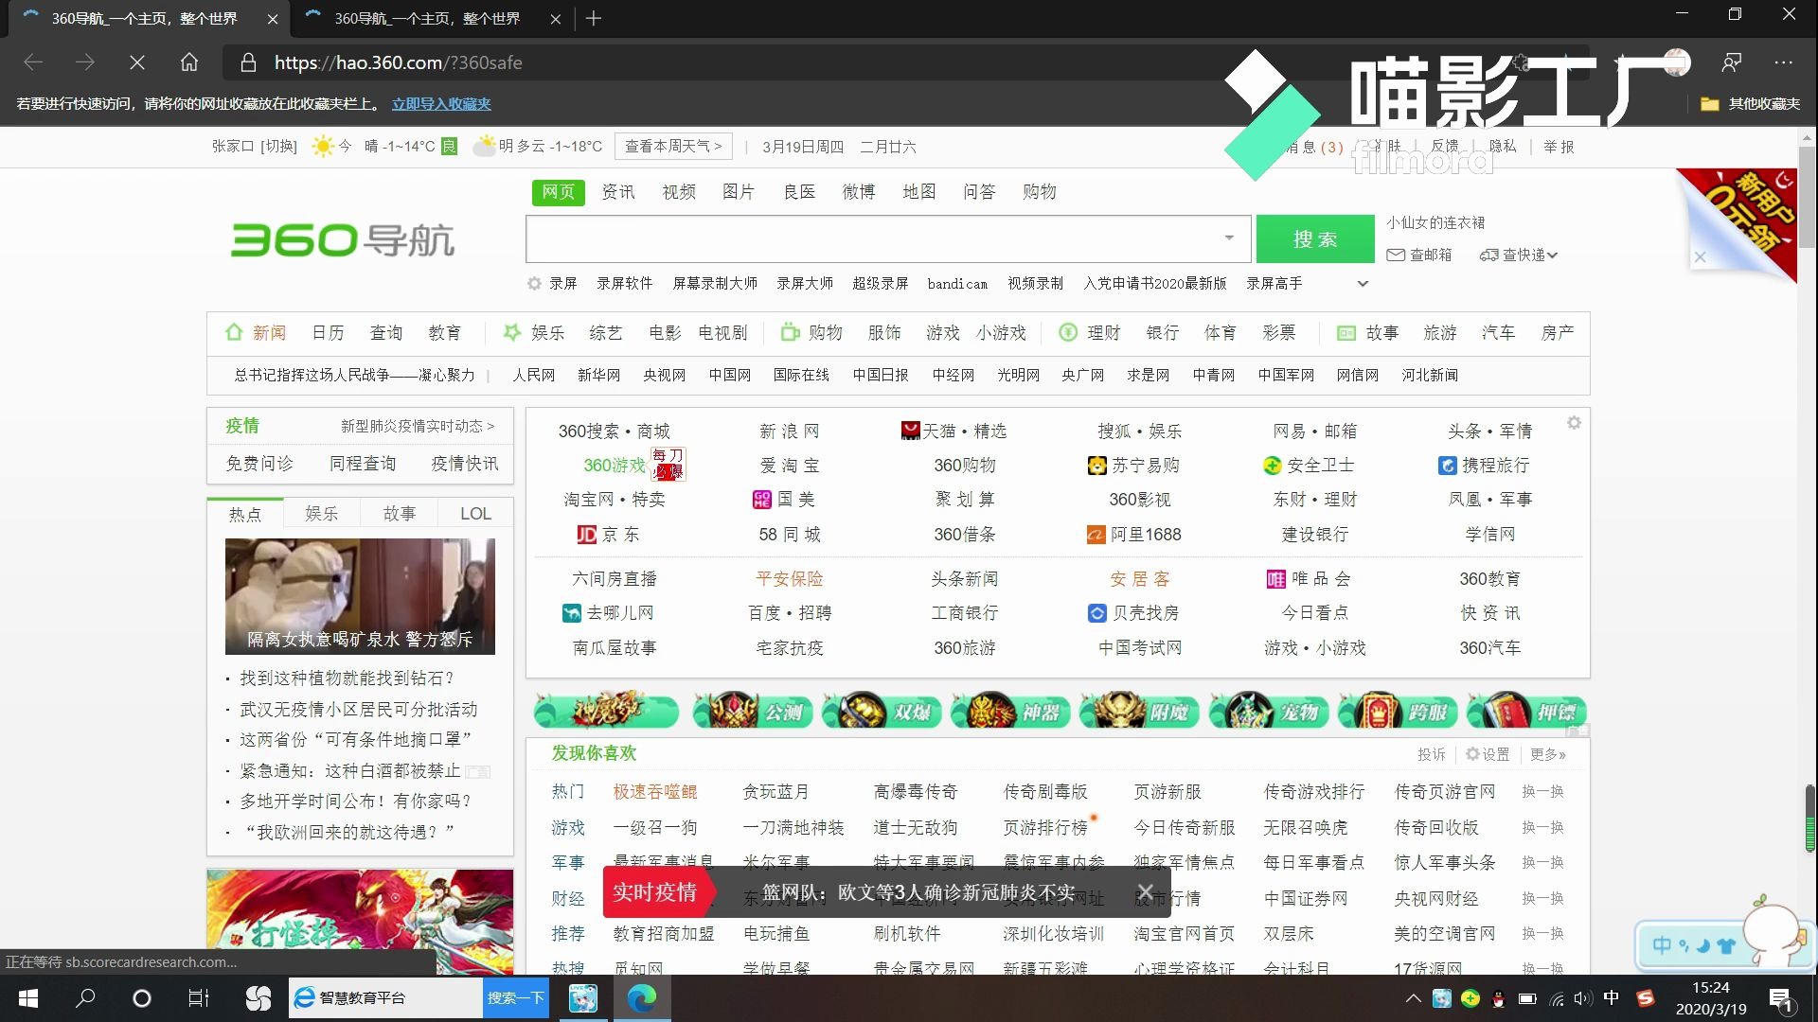Open Windows taskbar search
This screenshot has height=1022, width=1818.
(x=85, y=998)
